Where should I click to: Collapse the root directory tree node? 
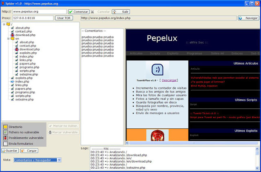[4, 24]
